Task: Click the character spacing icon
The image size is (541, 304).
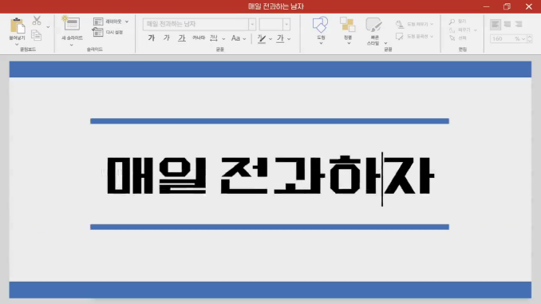Action: click(x=214, y=38)
